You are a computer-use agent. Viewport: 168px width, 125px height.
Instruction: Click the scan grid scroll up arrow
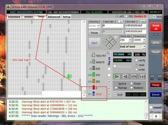84,22
